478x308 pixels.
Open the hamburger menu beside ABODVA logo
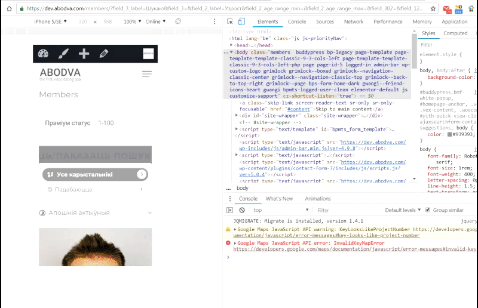pos(146,74)
